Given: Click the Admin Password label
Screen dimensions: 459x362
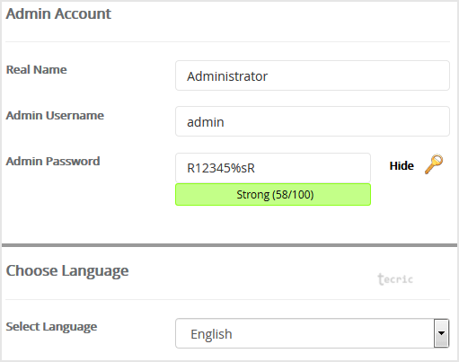Looking at the screenshot, I should [x=53, y=161].
